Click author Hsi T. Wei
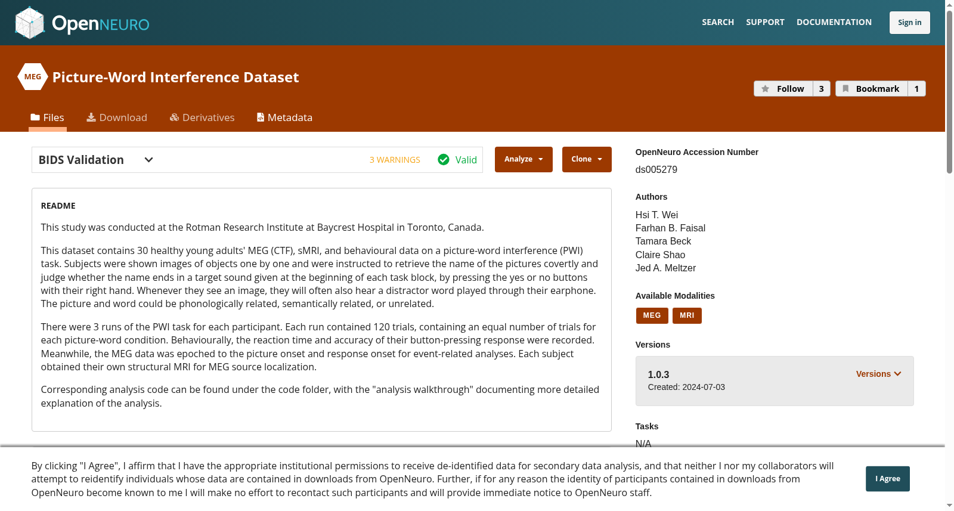 [656, 215]
